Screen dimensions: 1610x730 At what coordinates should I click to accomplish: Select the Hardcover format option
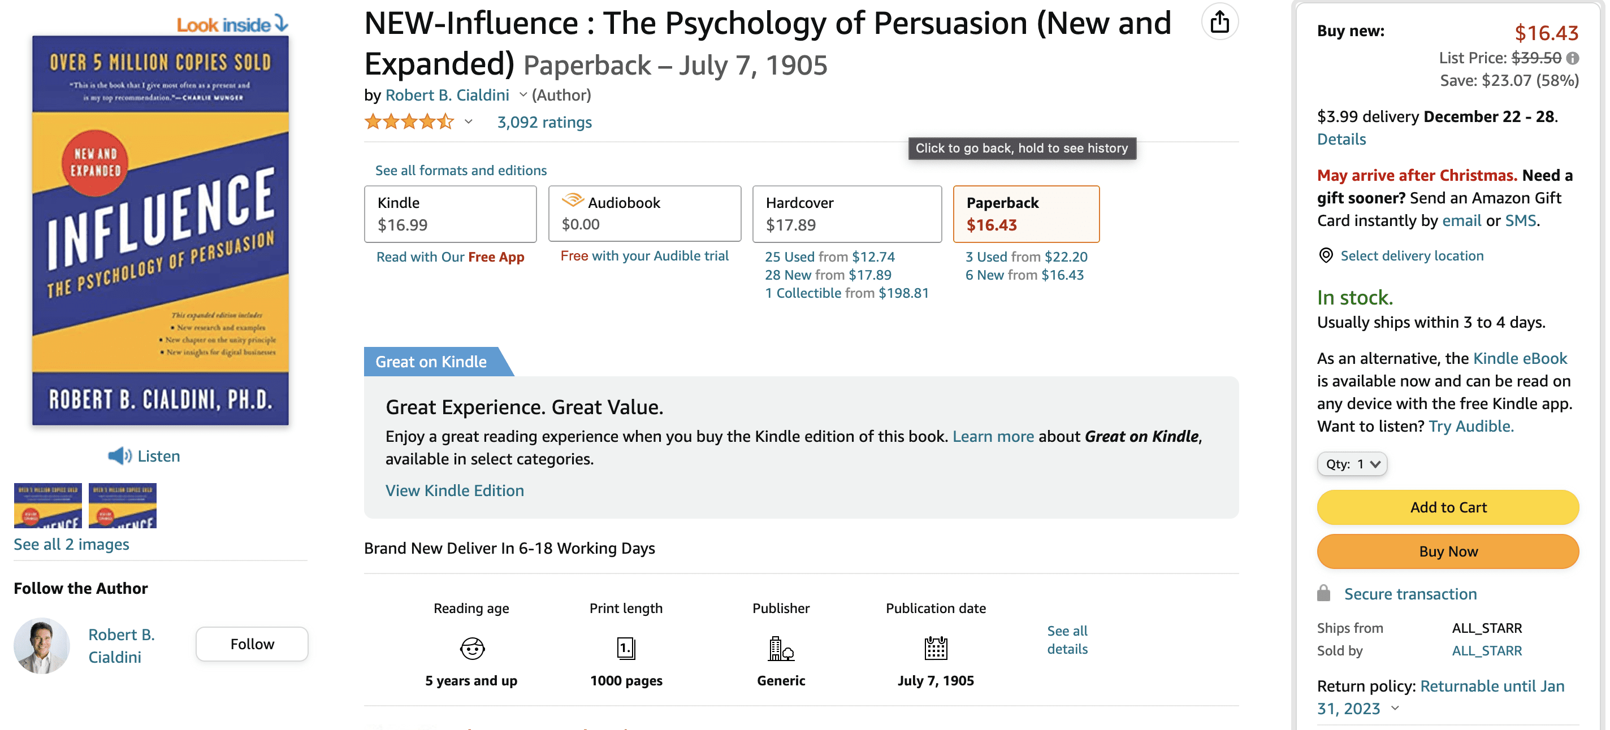coord(846,214)
